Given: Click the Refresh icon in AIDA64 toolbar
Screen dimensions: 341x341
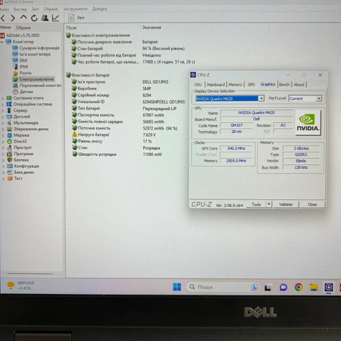Looking at the screenshot, I should 34,18.
